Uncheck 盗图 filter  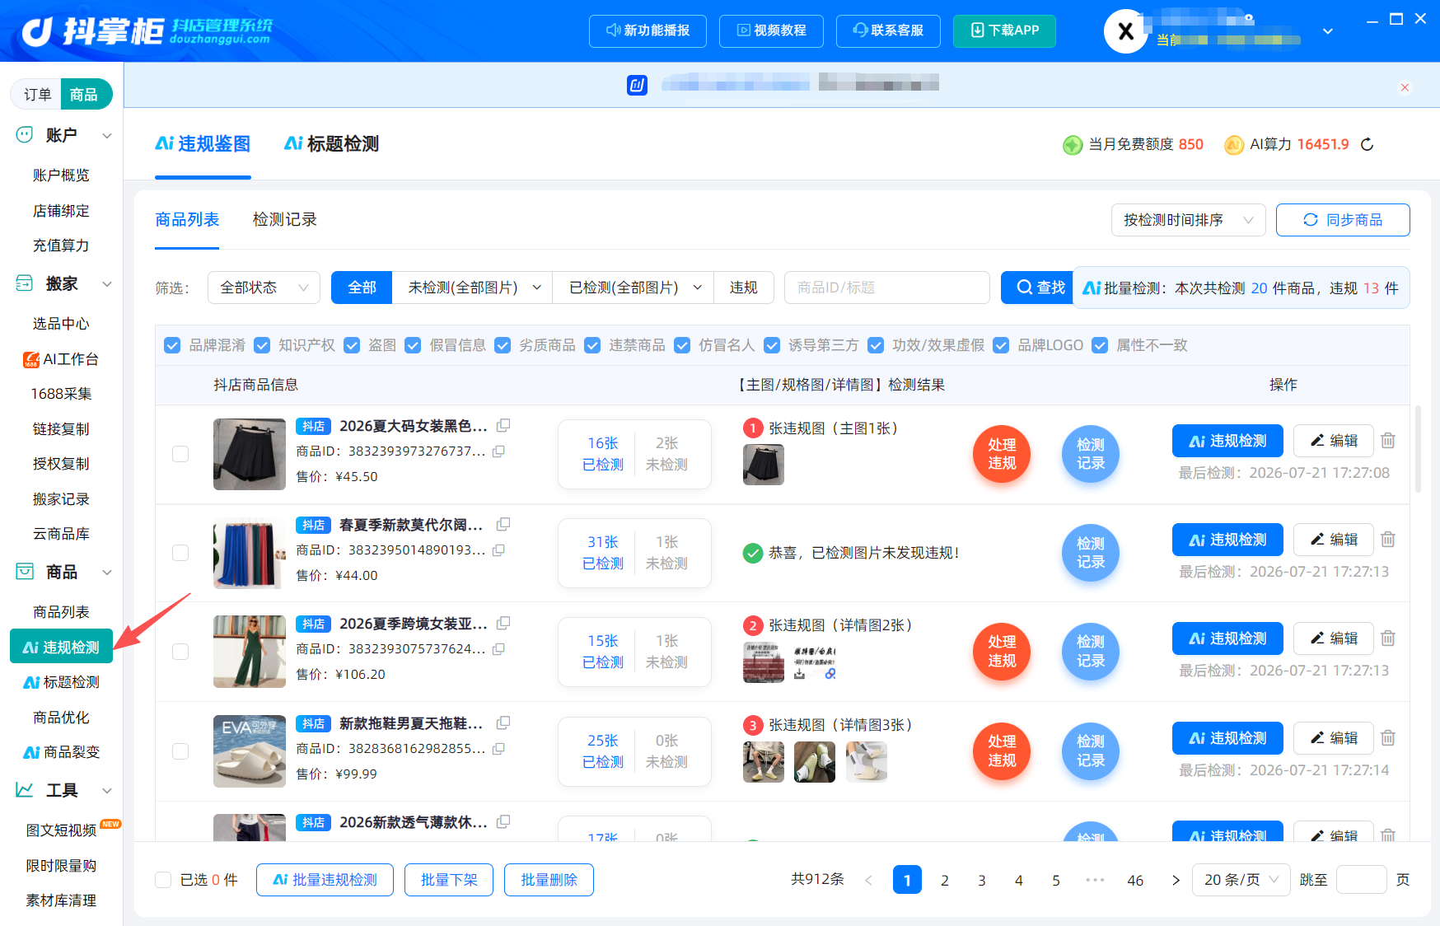click(352, 345)
